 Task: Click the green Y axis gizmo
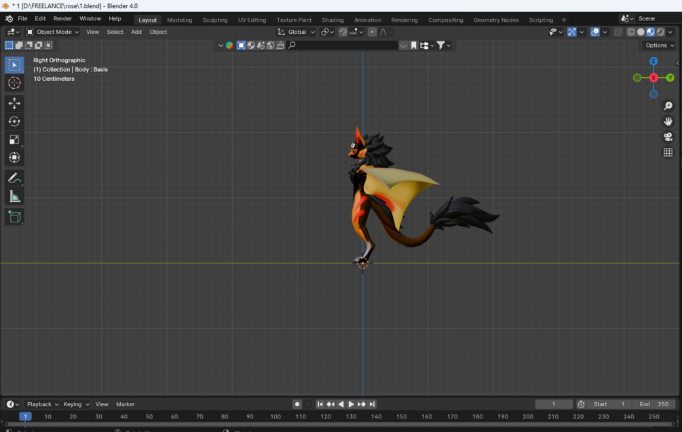click(x=670, y=78)
